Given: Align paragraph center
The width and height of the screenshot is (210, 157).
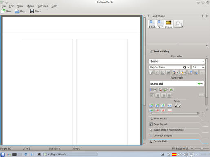Looking at the screenshot, I should (158, 95).
